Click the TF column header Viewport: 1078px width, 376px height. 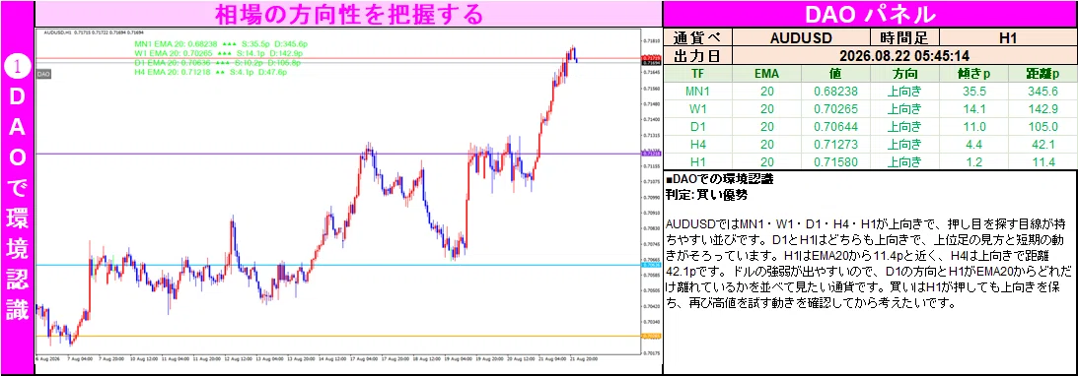pos(698,74)
